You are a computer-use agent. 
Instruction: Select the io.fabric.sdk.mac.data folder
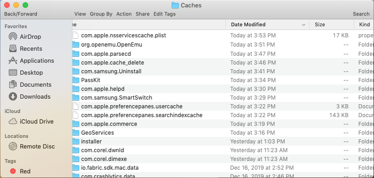tap(110, 168)
